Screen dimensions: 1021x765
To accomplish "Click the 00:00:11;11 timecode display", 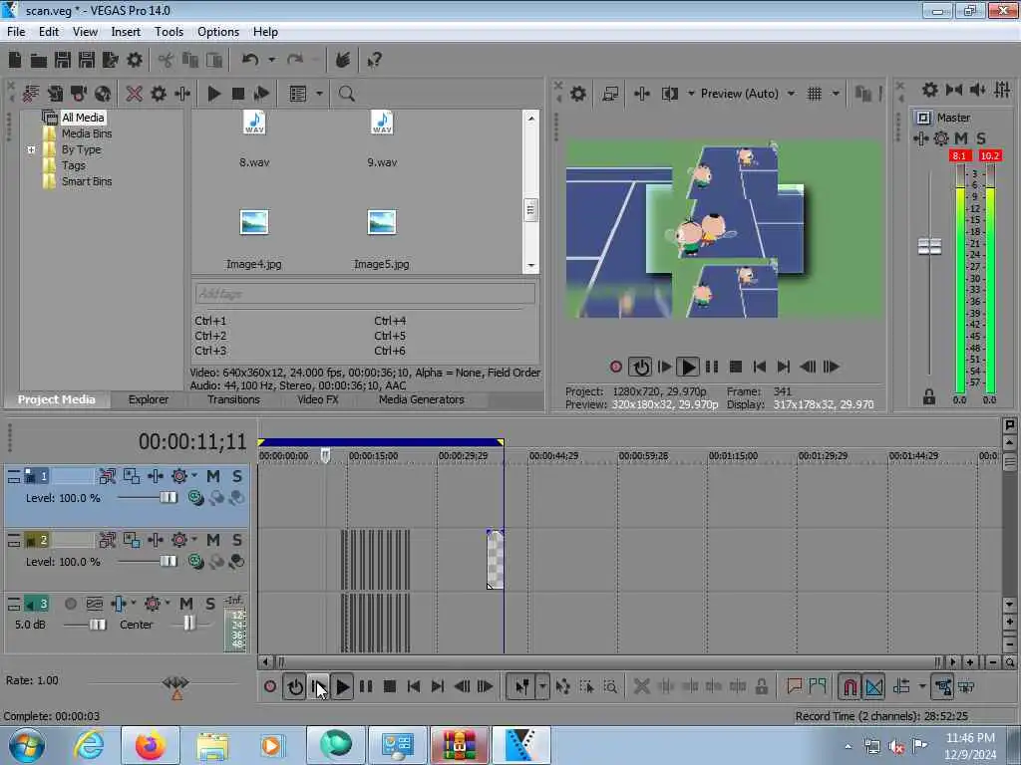I will click(x=192, y=442).
